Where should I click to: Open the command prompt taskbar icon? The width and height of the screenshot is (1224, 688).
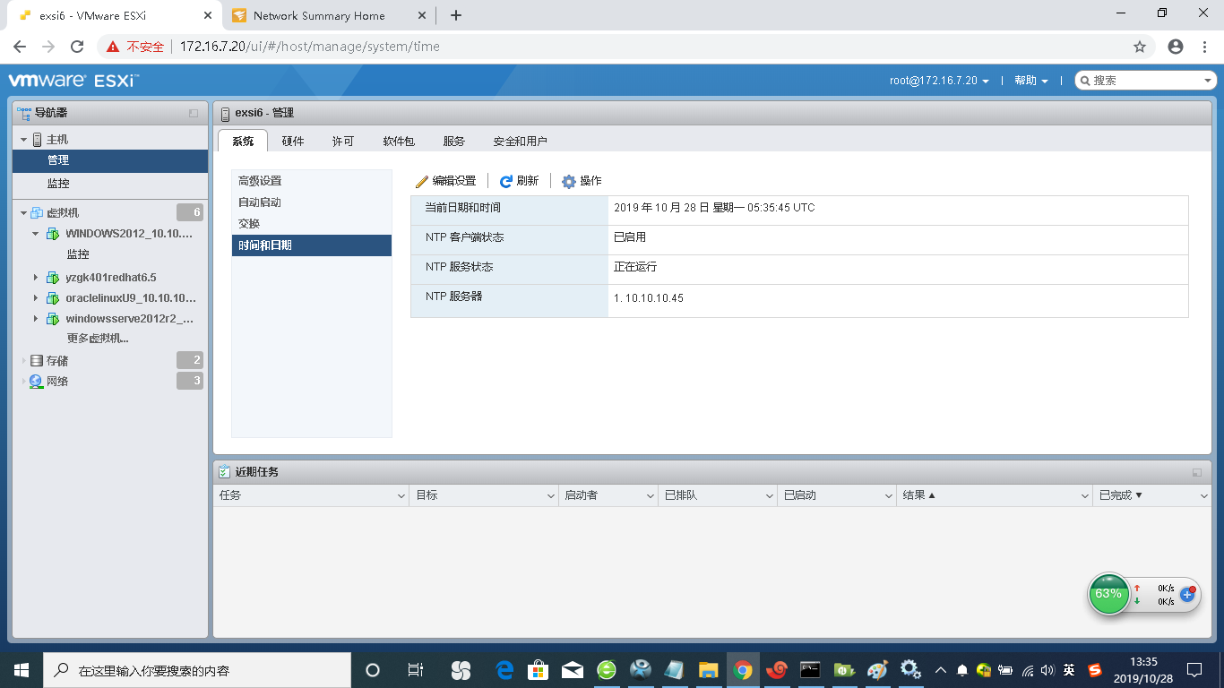810,669
